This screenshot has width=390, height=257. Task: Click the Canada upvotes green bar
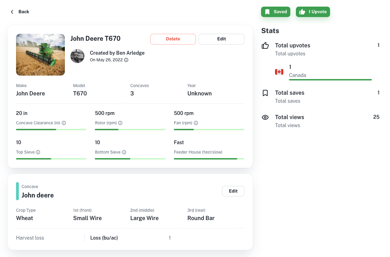pyautogui.click(x=330, y=80)
